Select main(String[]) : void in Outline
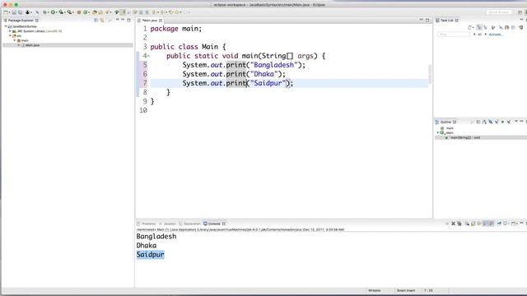 pos(465,137)
